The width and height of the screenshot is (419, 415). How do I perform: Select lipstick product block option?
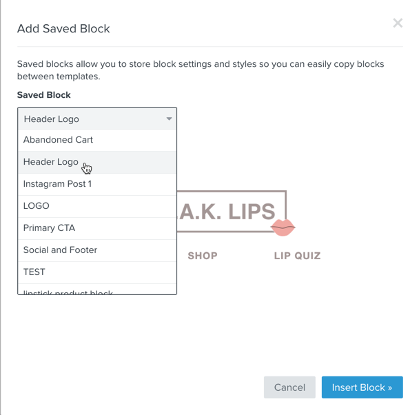point(97,290)
